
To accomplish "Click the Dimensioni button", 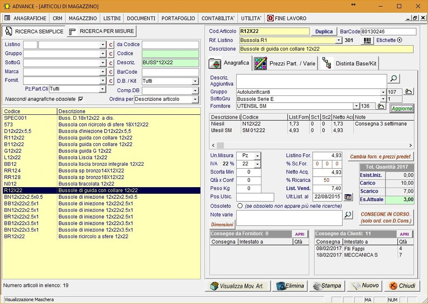I will point(222,225).
